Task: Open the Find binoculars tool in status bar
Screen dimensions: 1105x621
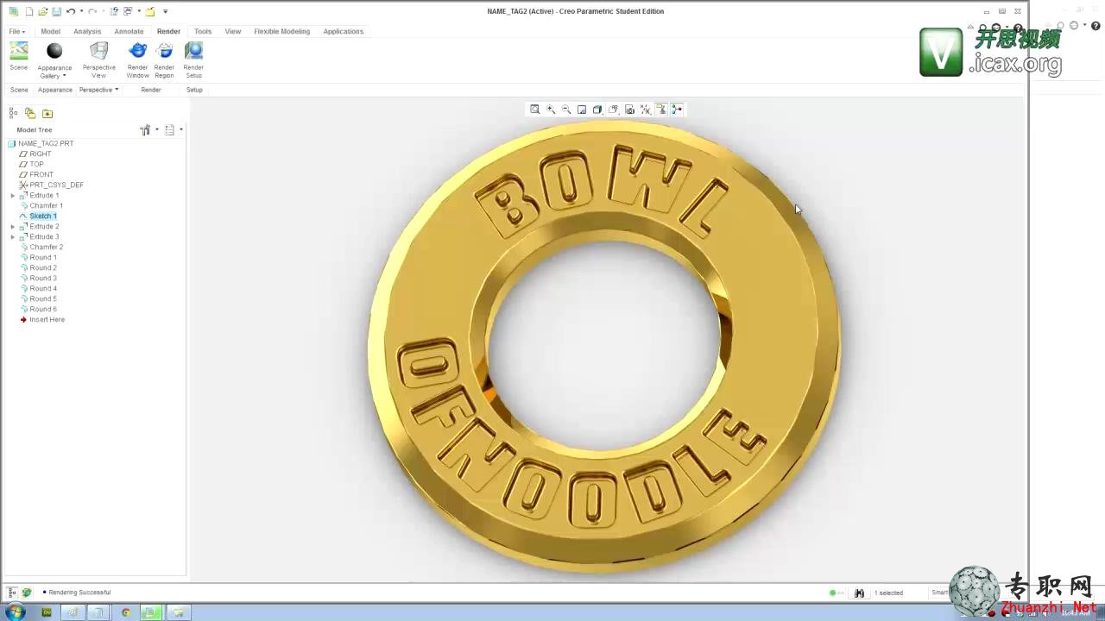Action: tap(859, 593)
